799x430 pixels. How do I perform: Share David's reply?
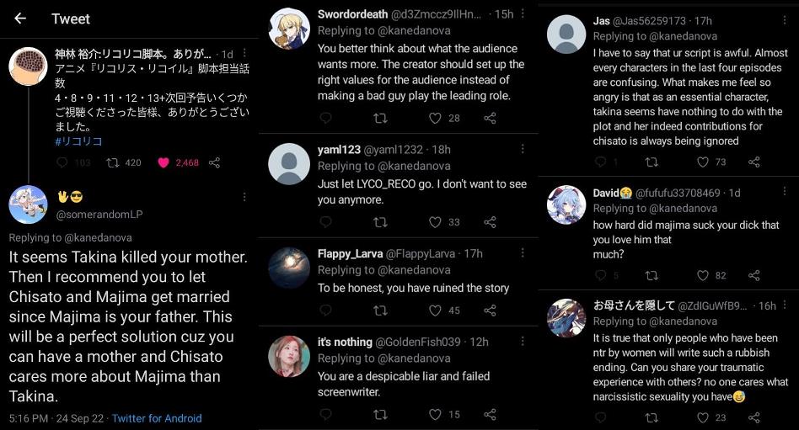point(754,275)
